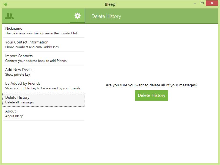Open the contacts tab with people icon
220x165 pixels.
(x=9, y=16)
